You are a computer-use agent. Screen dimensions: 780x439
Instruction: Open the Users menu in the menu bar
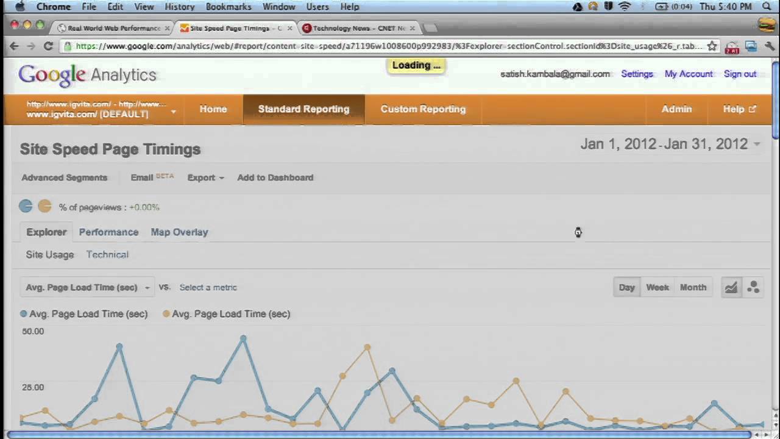[317, 7]
